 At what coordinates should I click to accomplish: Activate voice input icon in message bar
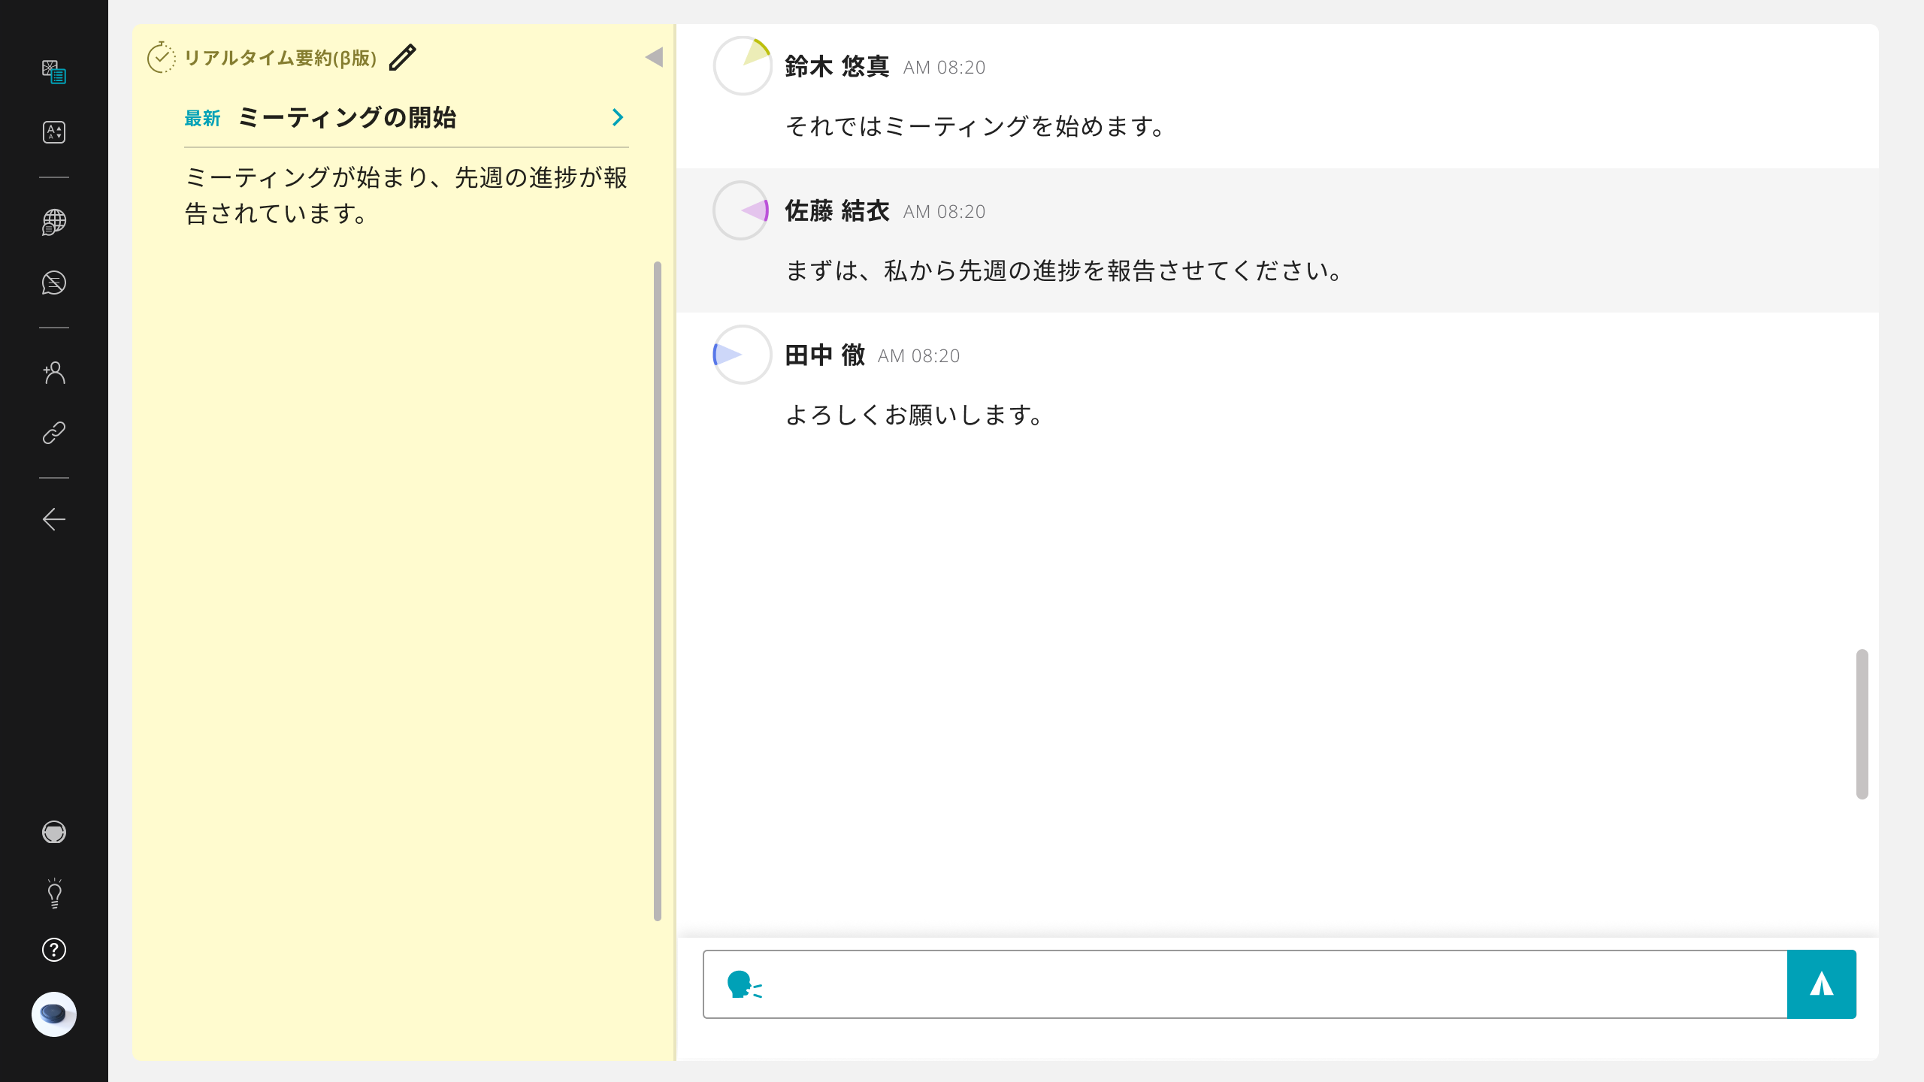tap(744, 984)
